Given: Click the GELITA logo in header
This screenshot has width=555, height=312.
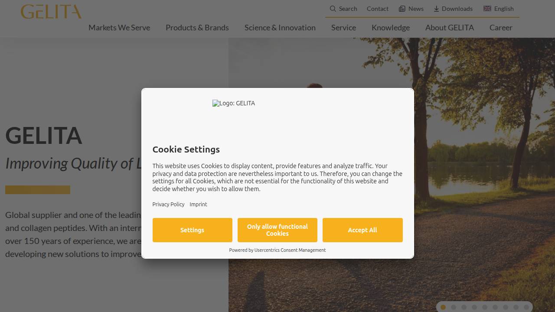Looking at the screenshot, I should coord(51,12).
